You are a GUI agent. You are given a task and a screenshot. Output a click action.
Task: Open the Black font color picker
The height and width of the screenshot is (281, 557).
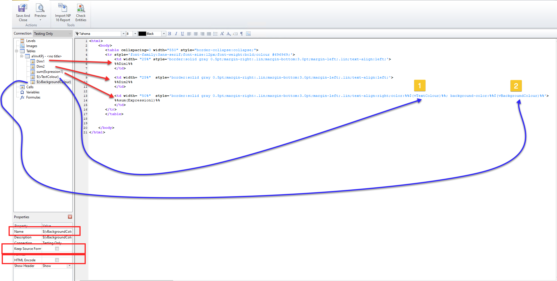[x=164, y=34]
